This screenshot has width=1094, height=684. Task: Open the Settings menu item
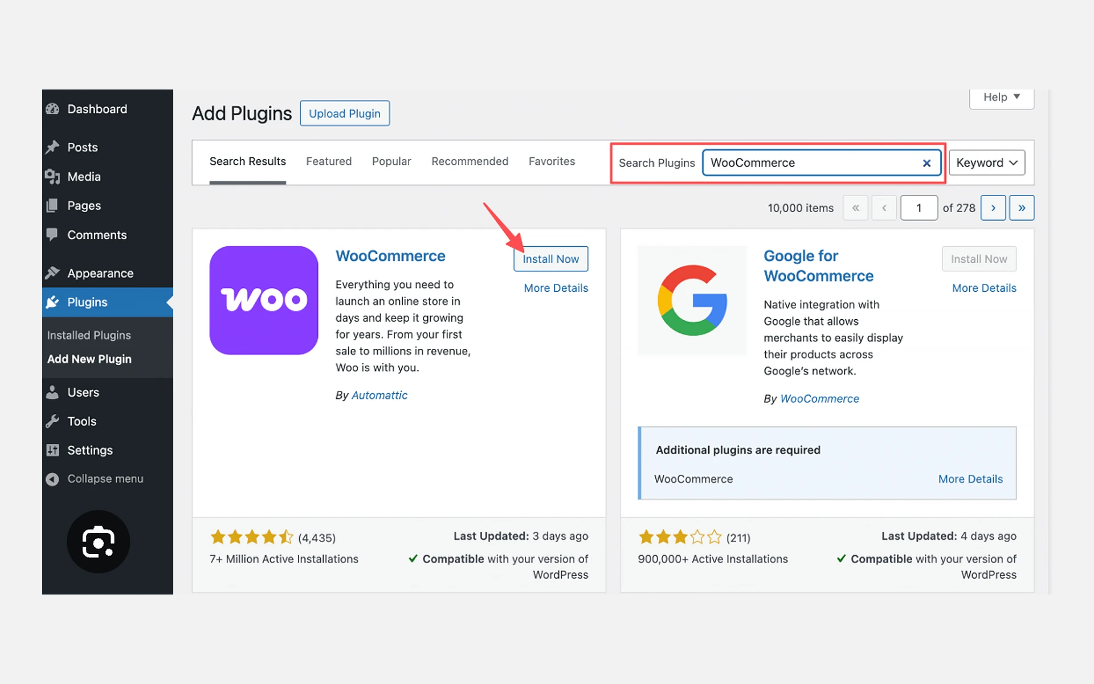click(x=108, y=450)
